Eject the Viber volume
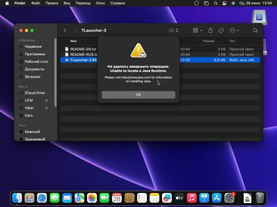The width and height of the screenshot is (277, 207). tap(46, 108)
